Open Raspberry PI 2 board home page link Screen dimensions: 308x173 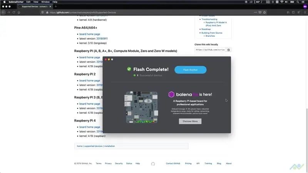(90, 81)
